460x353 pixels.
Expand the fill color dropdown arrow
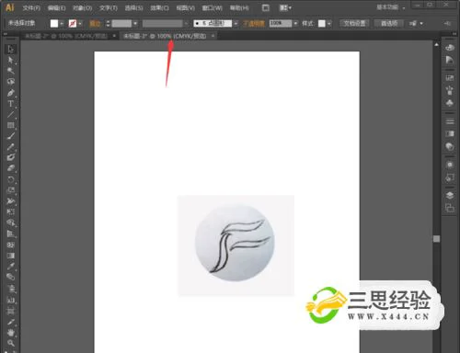click(x=62, y=23)
